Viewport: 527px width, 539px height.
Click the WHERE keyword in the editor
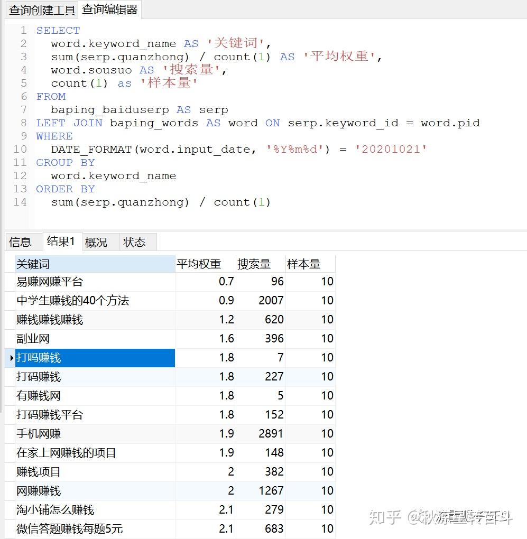point(54,136)
